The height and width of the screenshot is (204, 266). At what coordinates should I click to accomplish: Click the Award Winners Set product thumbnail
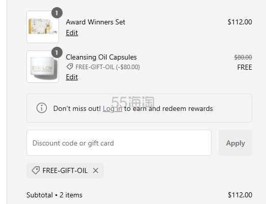pos(43,27)
